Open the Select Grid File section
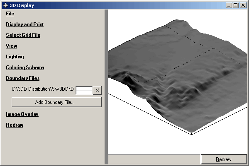 click(23, 35)
